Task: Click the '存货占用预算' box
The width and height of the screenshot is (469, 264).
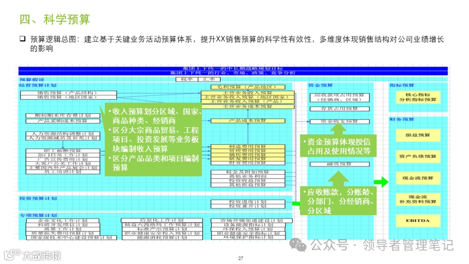Action: click(x=340, y=109)
